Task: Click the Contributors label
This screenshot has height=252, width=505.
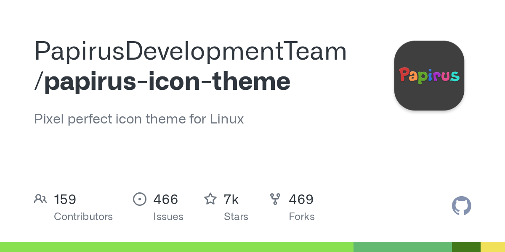Action: click(x=83, y=217)
